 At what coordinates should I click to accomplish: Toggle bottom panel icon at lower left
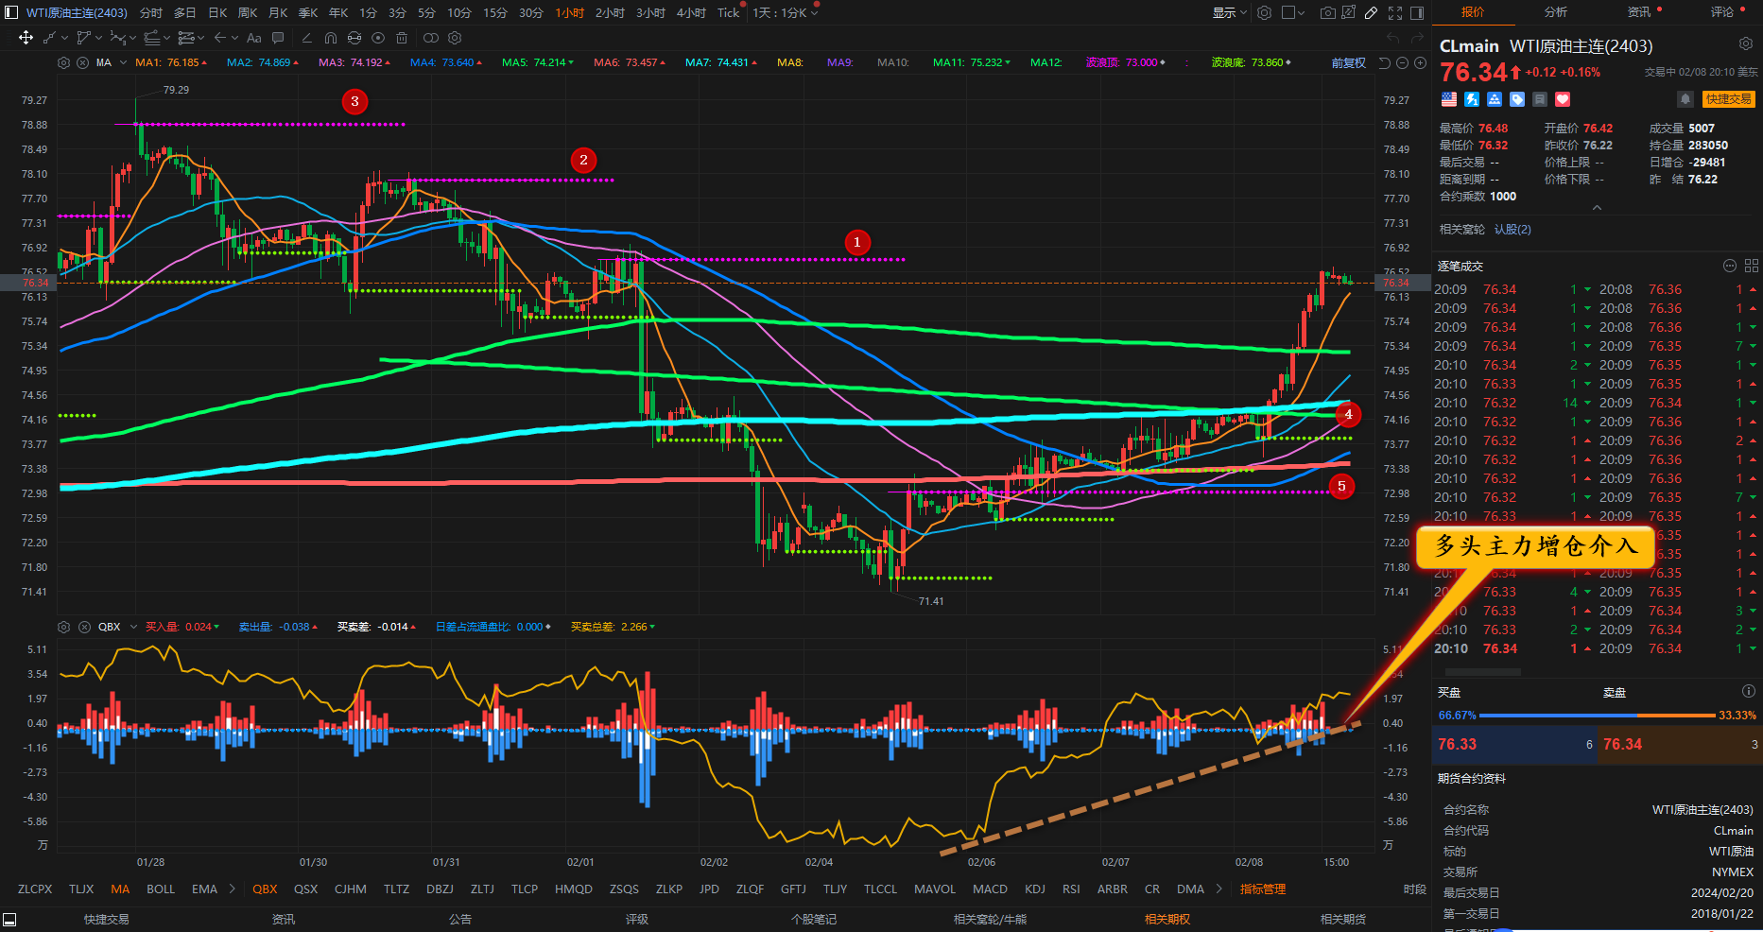[9, 920]
